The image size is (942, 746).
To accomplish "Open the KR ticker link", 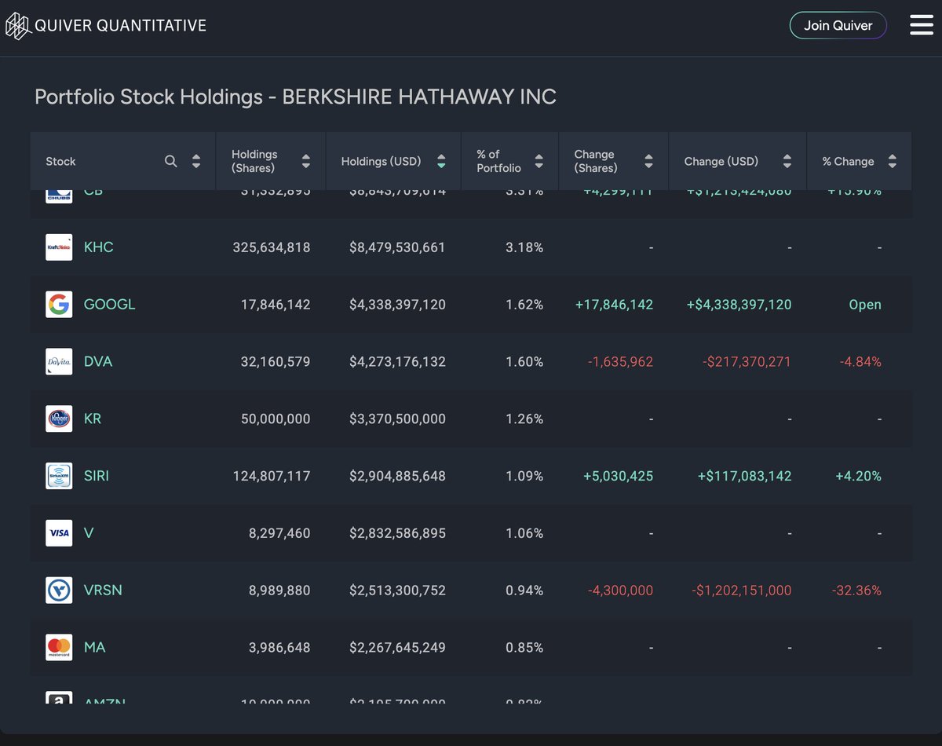I will click(x=93, y=419).
